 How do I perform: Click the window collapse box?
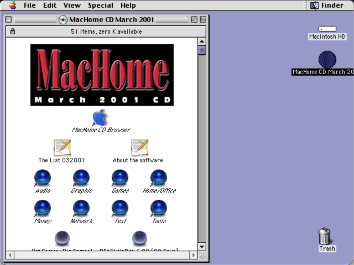pyautogui.click(x=203, y=20)
